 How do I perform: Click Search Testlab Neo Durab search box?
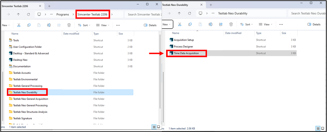[x=308, y=13]
